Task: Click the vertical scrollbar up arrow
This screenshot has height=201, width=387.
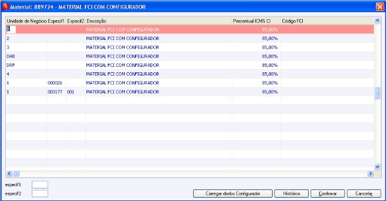Action: pyautogui.click(x=377, y=21)
